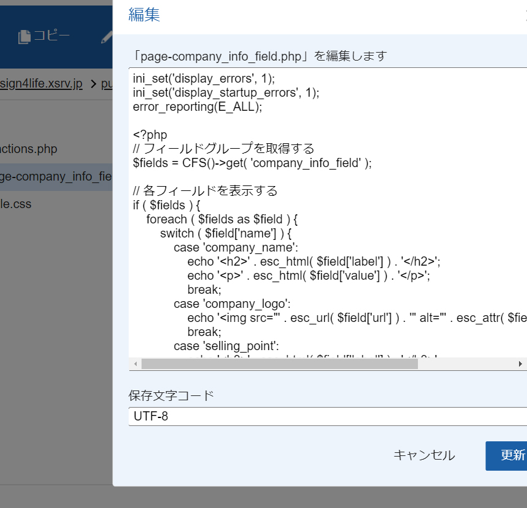Open the 保存文字コード UTF-8 dropdown
This screenshot has width=527, height=508.
point(328,416)
